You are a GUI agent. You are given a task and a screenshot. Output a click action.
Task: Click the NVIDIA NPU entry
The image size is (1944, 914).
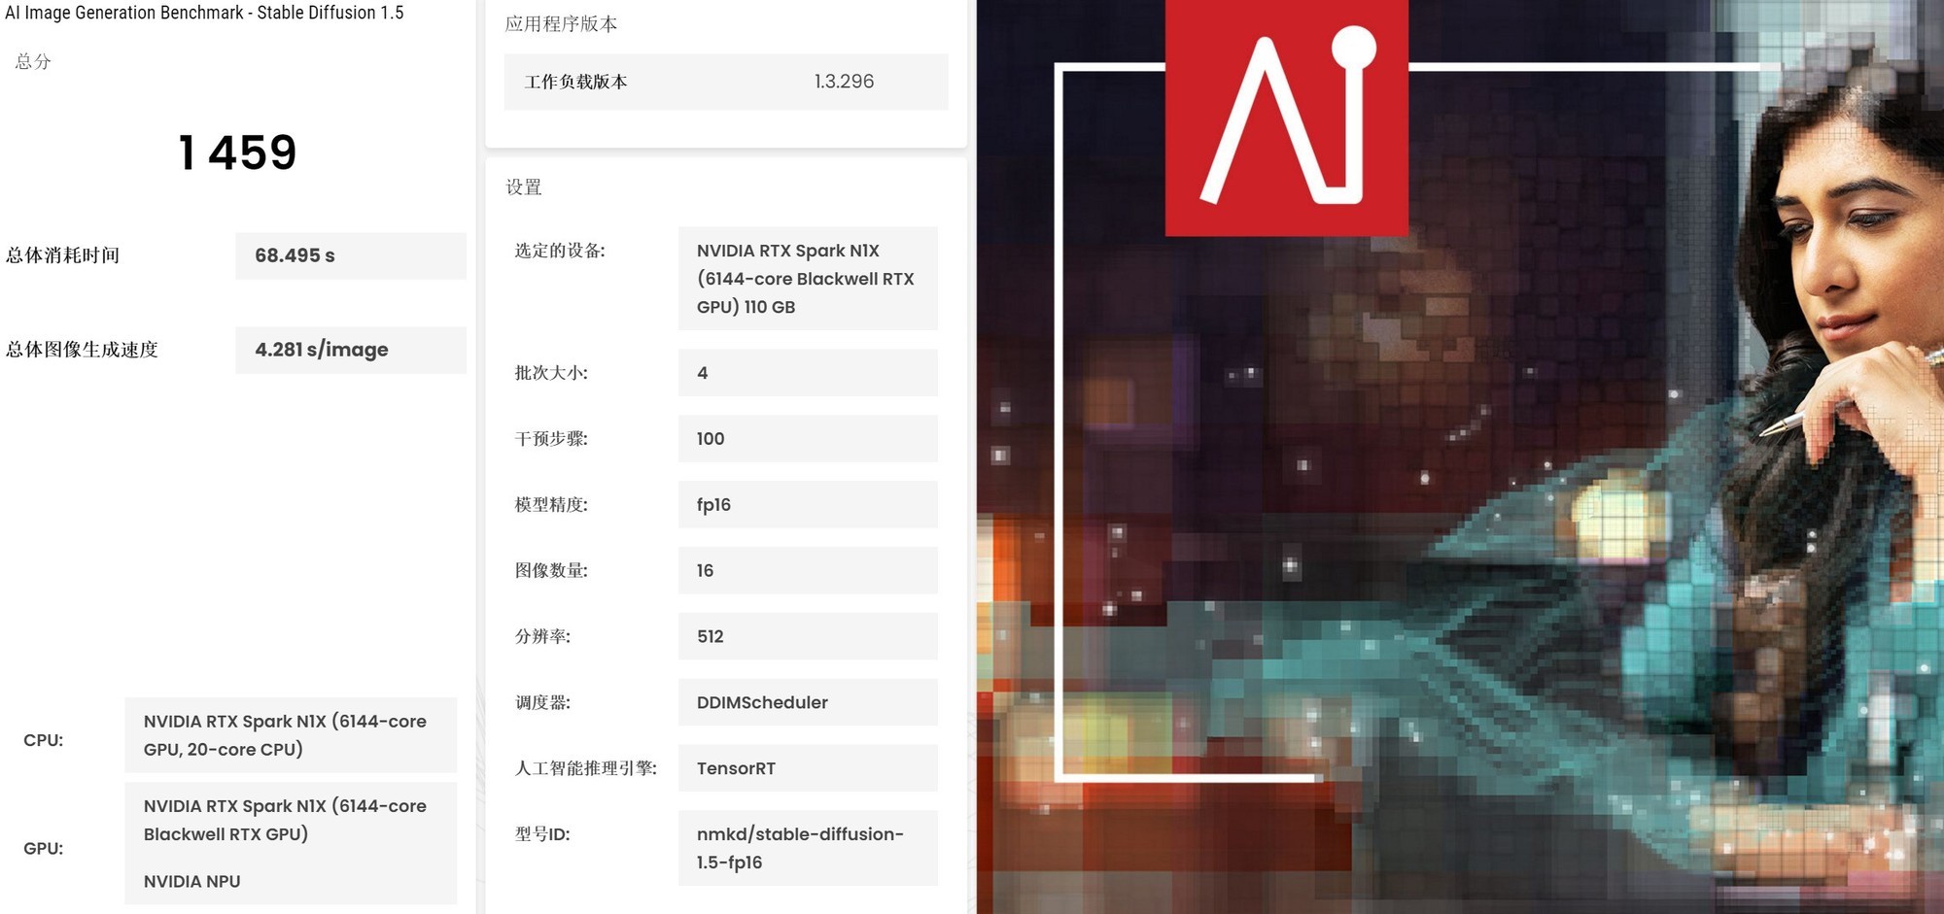(192, 881)
